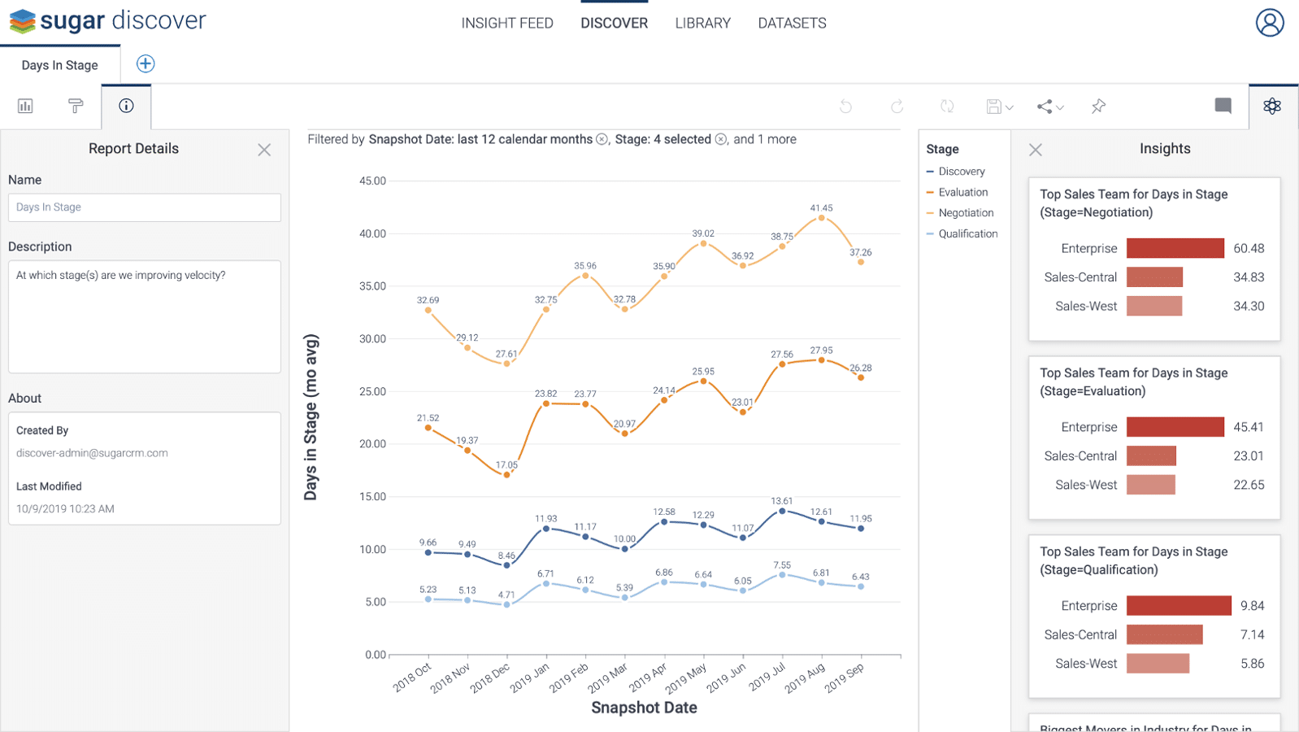This screenshot has height=732, width=1299.
Task: Add a new report tab with plus icon
Action: (146, 63)
